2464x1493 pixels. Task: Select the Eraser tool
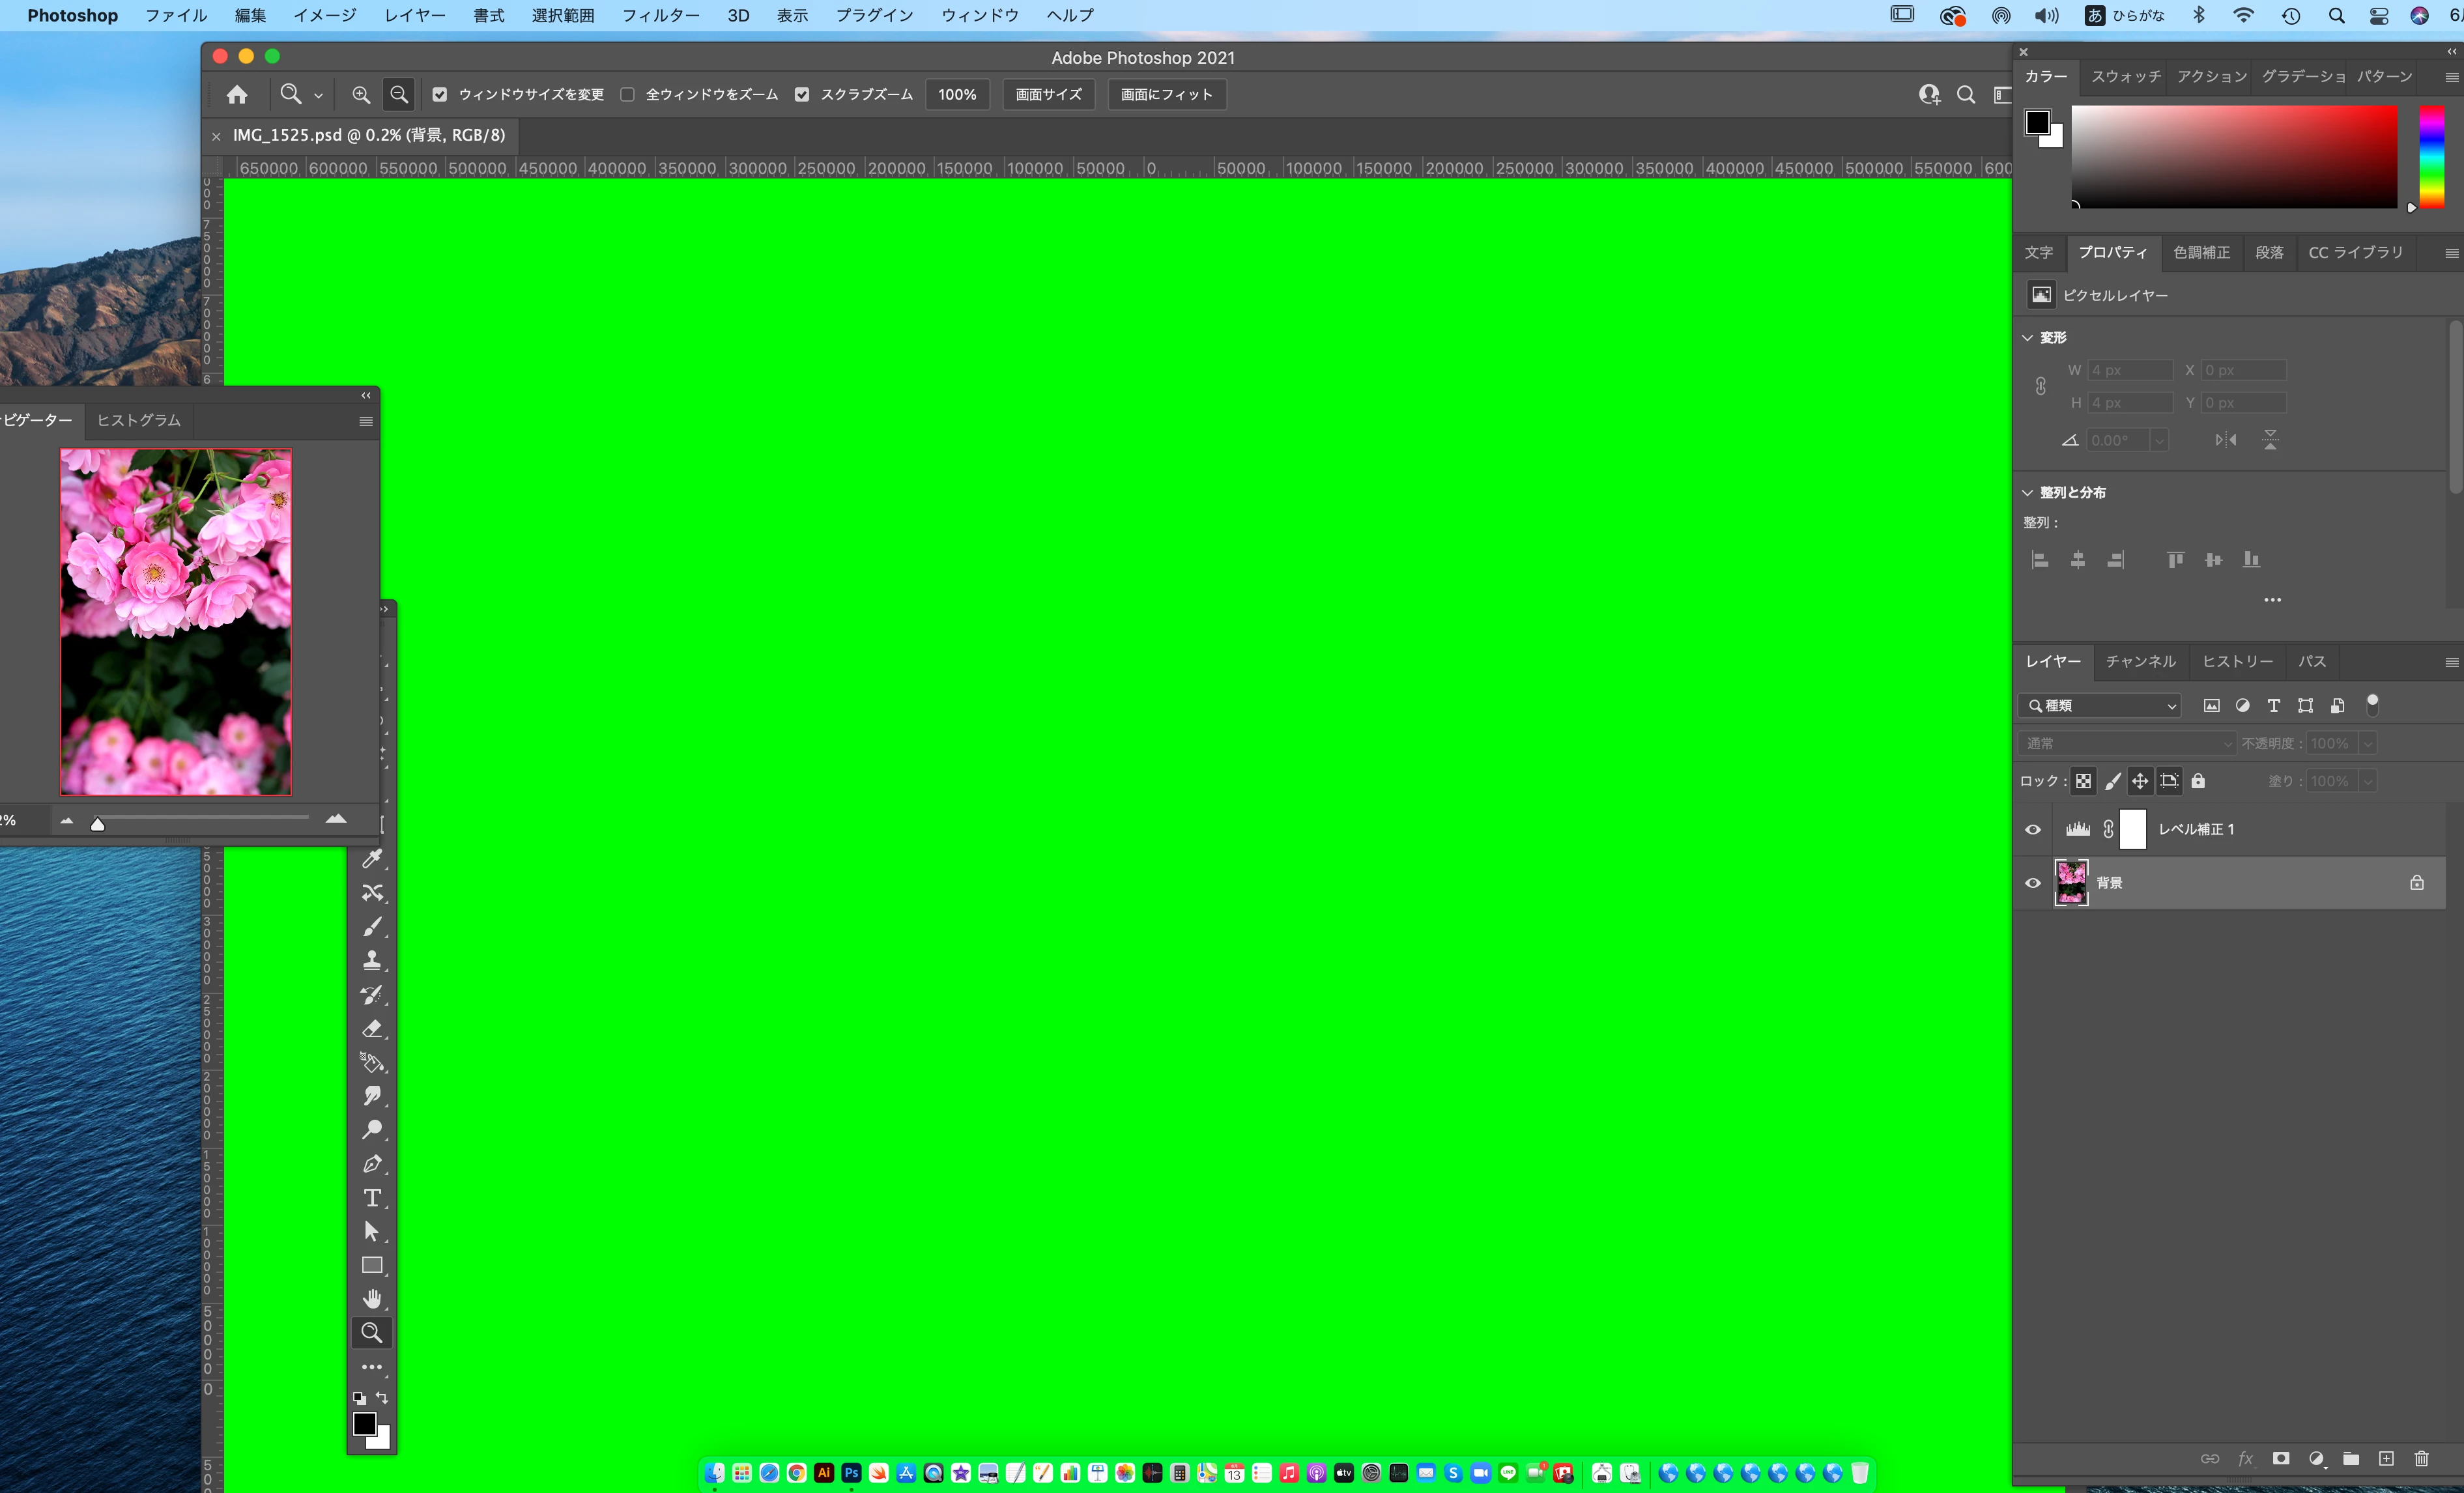click(372, 1029)
